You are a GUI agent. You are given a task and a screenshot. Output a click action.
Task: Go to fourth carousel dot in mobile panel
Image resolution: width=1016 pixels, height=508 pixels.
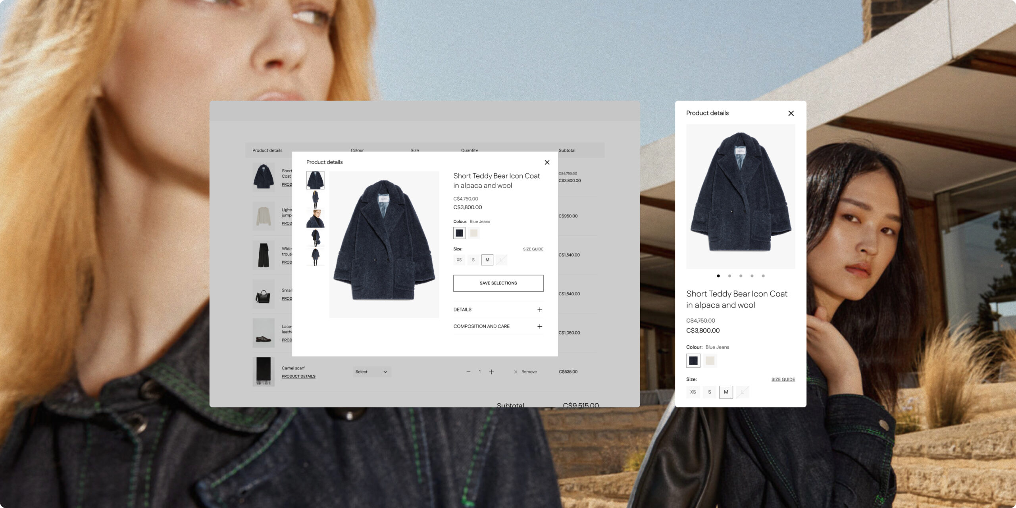pyautogui.click(x=752, y=276)
